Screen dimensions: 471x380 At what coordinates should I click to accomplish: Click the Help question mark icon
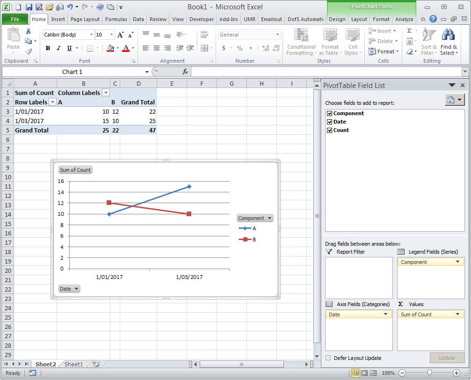pyautogui.click(x=433, y=19)
